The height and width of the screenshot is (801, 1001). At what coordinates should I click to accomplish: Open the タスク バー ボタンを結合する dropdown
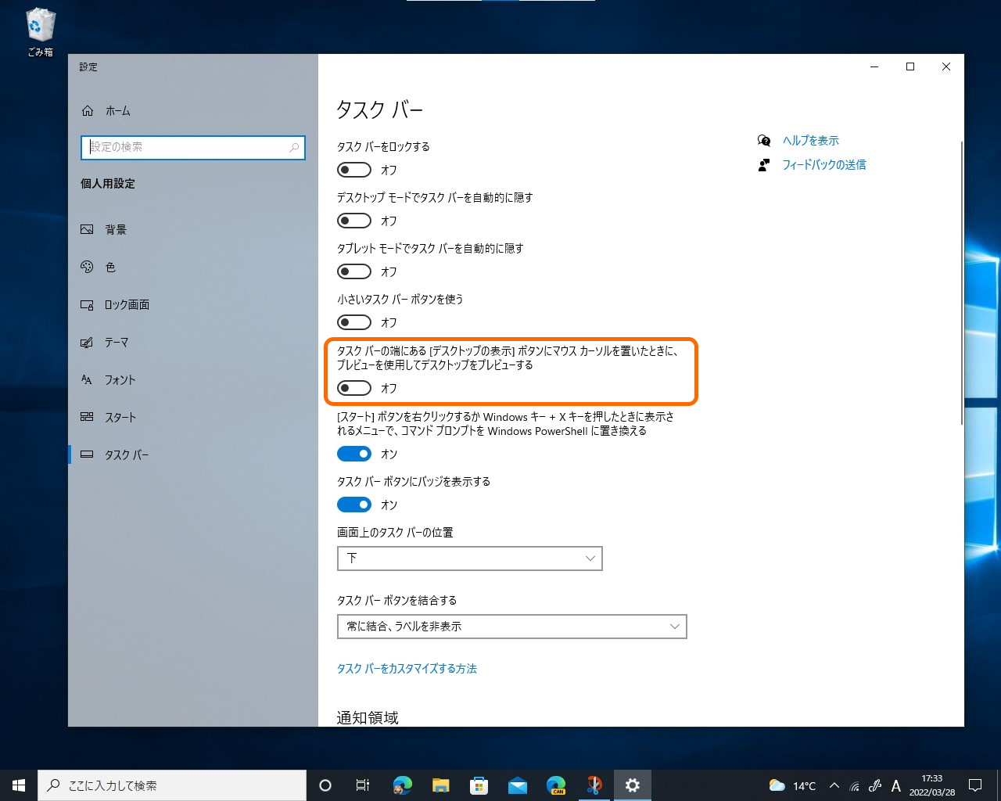511,627
